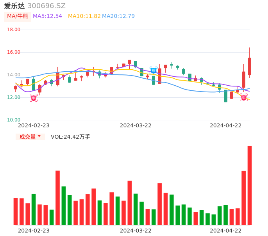Image resolution: width=268 pixels, height=236 pixels.
Task: Click the 2024-03-22 date label under volume chart
Action: pos(136,231)
